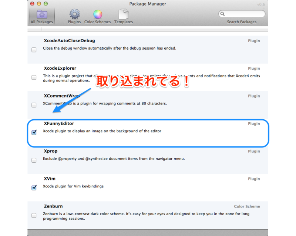Select the Zenburn package title
The width and height of the screenshot is (296, 236).
tap(53, 206)
